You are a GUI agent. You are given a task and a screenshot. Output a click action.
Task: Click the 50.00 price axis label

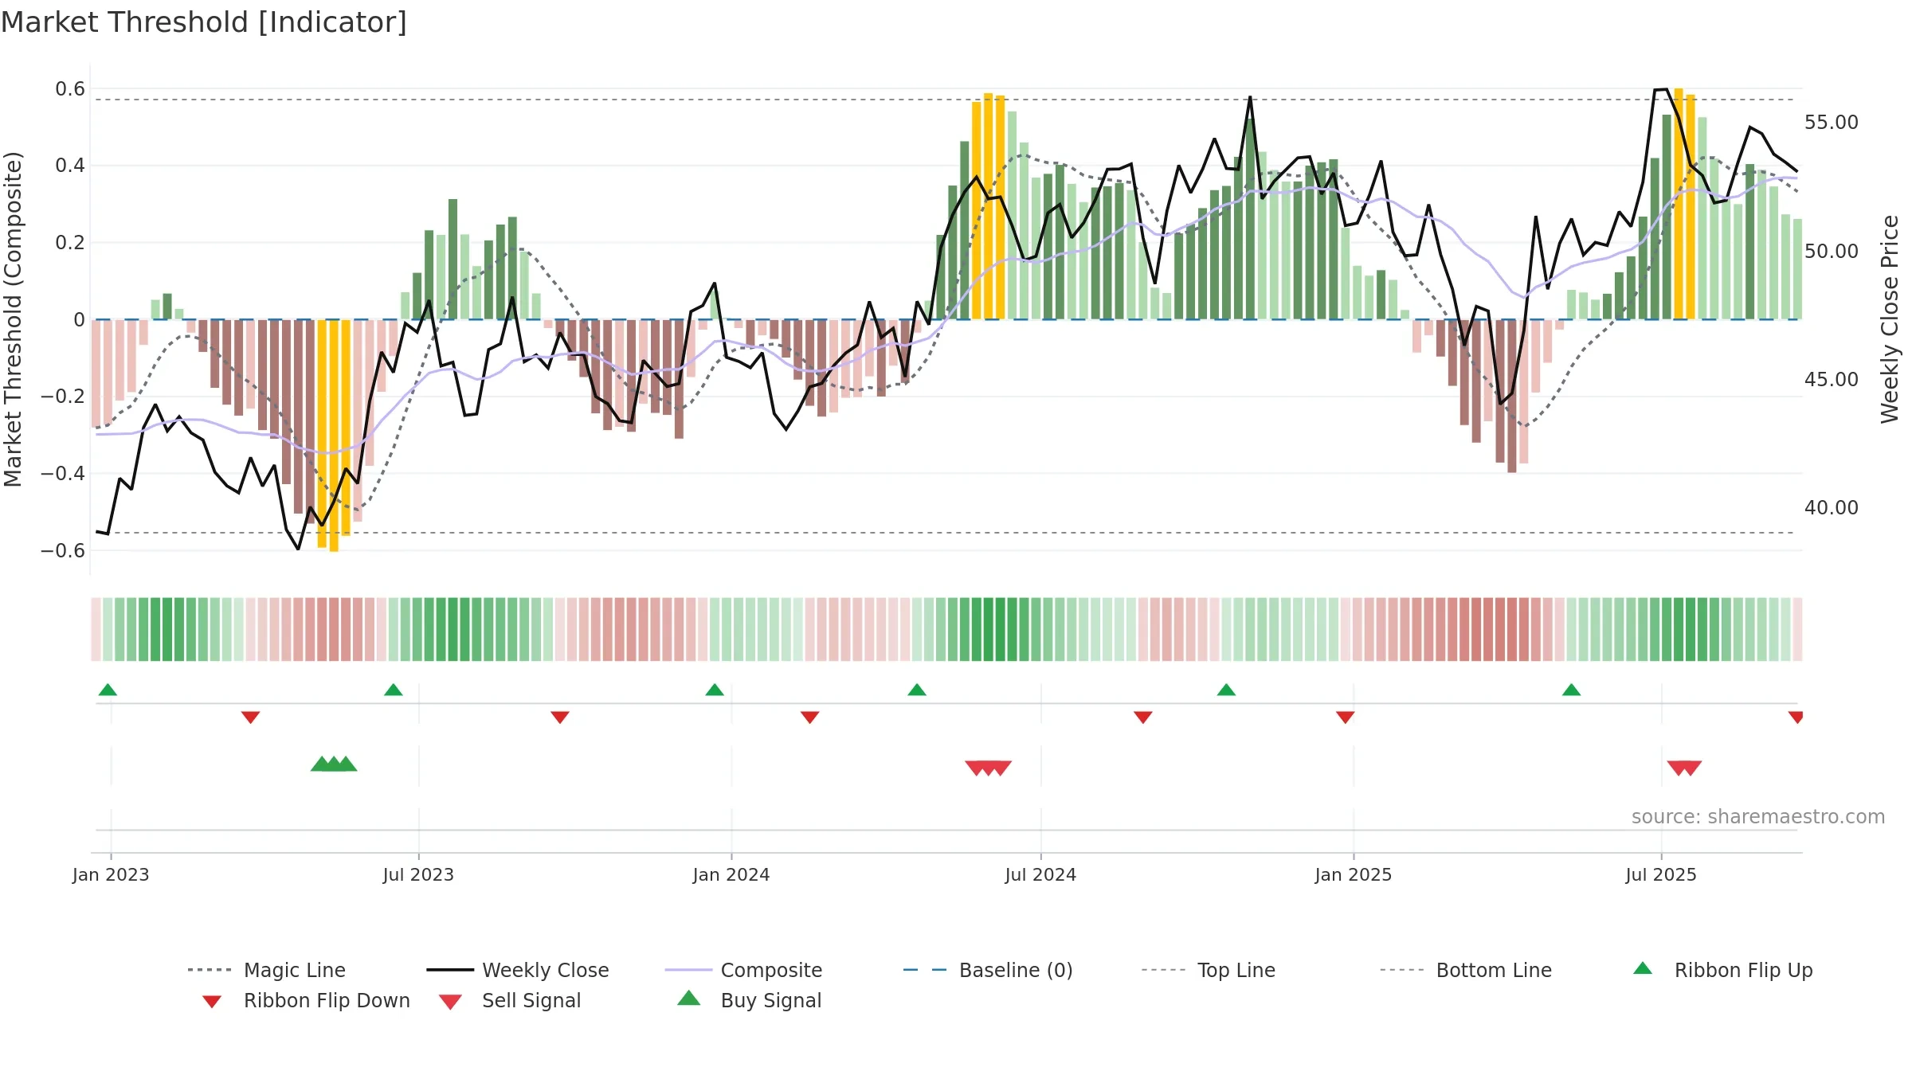(1832, 251)
